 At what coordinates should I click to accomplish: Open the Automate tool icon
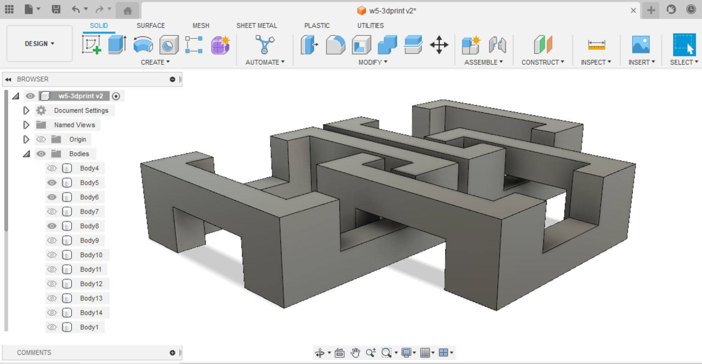pyautogui.click(x=265, y=44)
